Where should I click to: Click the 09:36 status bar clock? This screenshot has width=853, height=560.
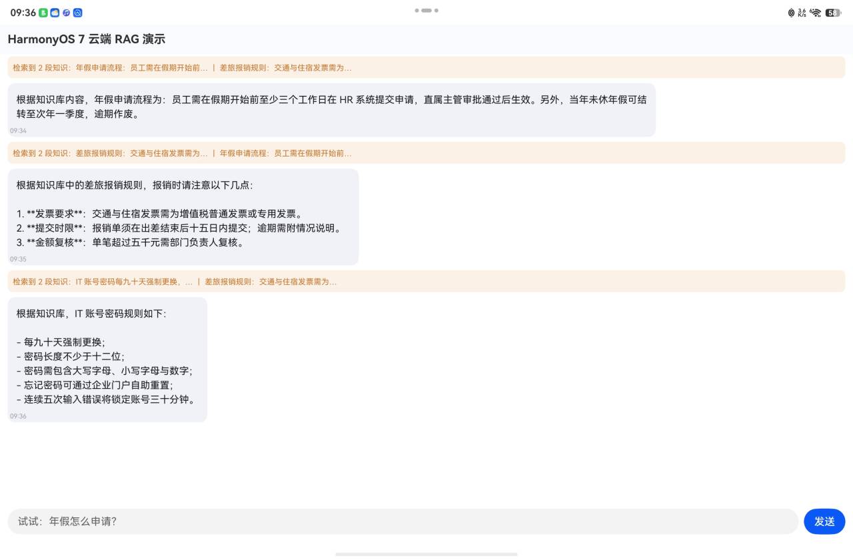[x=23, y=13]
